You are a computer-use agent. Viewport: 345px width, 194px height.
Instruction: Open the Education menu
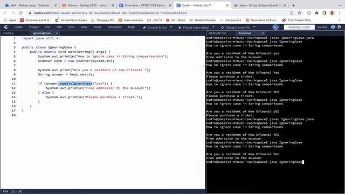(x=114, y=27)
